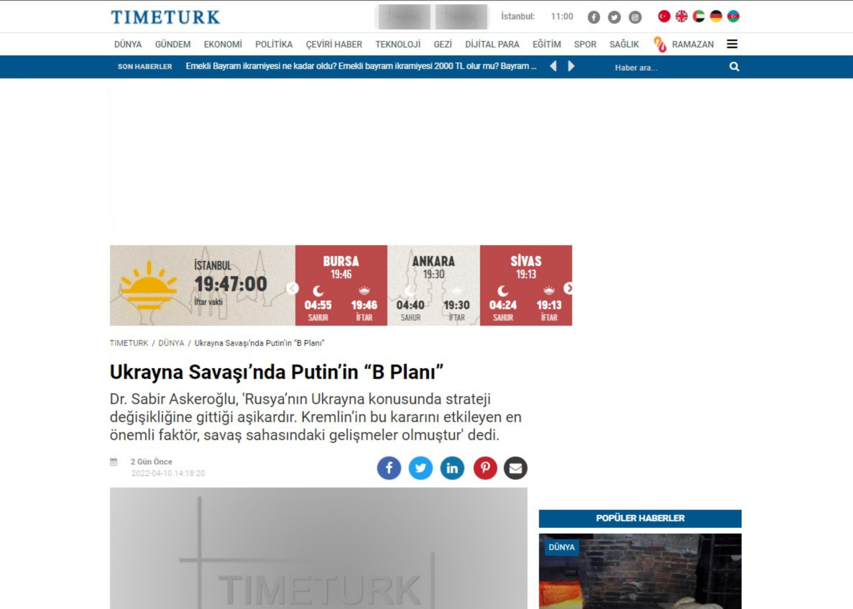
Task: Show next headline in news ticker
Action: pos(571,66)
